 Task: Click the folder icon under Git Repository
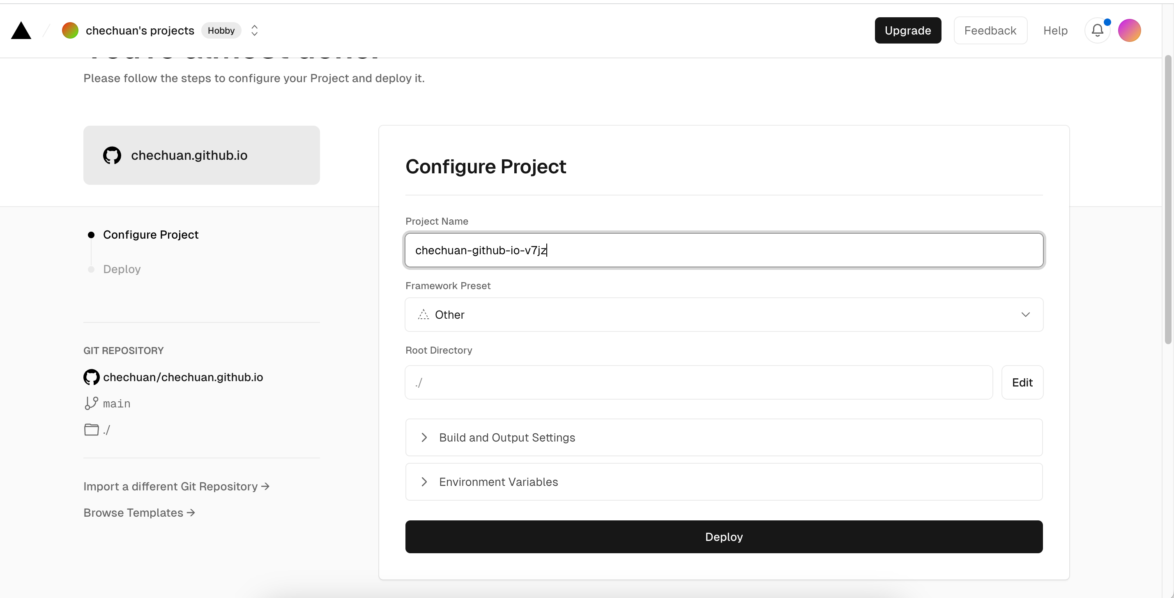click(x=91, y=429)
